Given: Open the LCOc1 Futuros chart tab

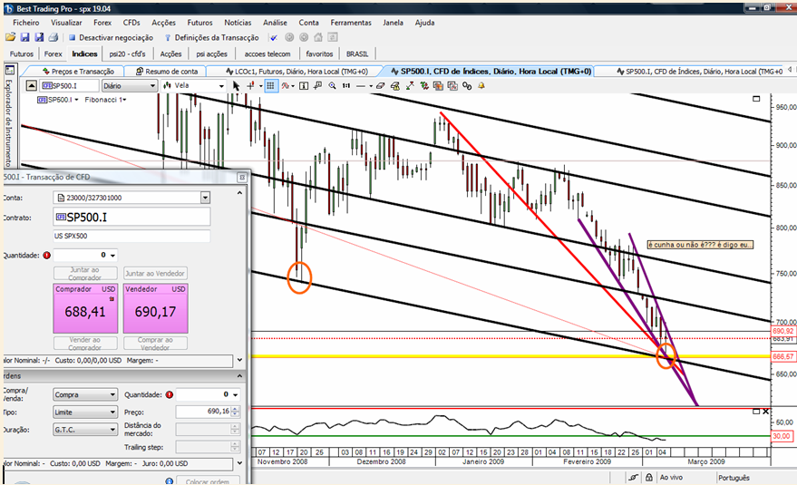Looking at the screenshot, I should click(x=296, y=72).
